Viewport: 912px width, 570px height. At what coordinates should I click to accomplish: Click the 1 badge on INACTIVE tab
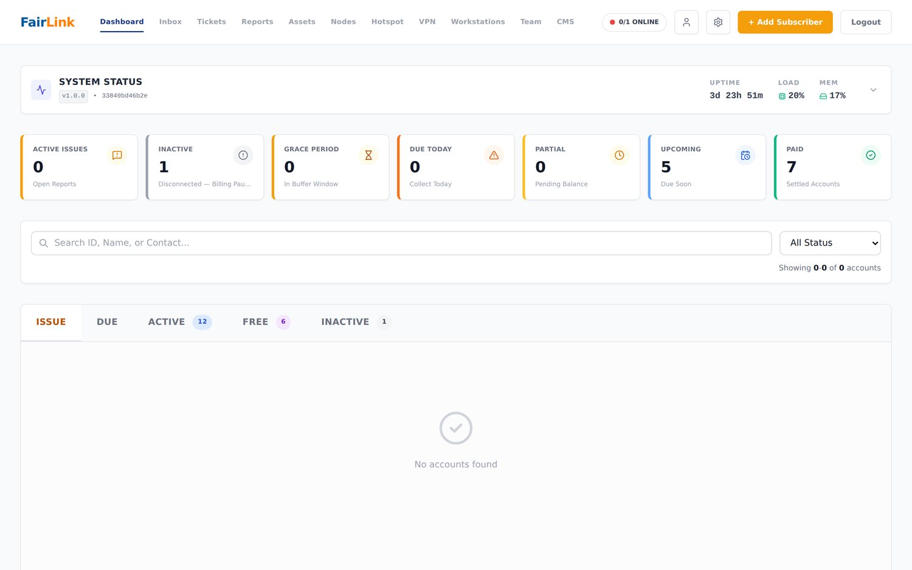click(x=384, y=322)
